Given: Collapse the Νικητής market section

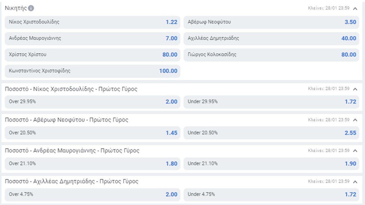Looking at the screenshot, I should [x=355, y=8].
